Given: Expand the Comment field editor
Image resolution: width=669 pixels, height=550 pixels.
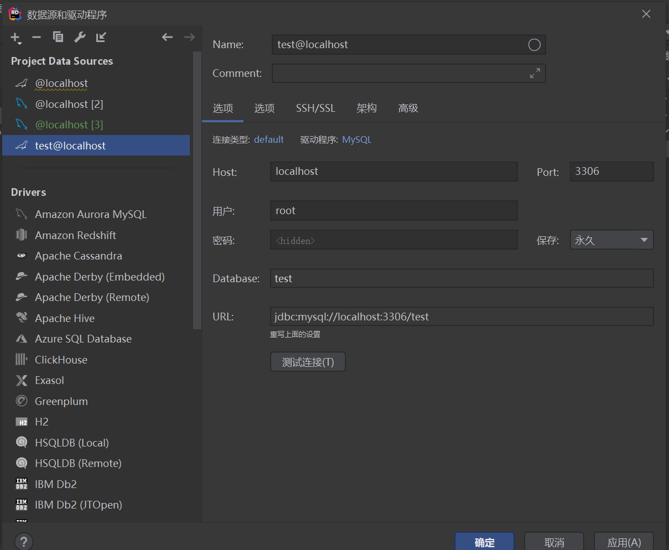Looking at the screenshot, I should [535, 73].
